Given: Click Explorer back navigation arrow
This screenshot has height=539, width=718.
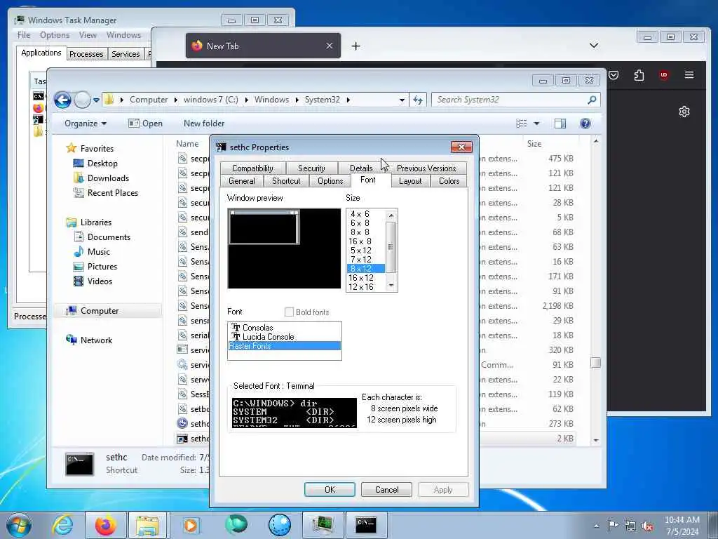Looking at the screenshot, I should (x=62, y=100).
